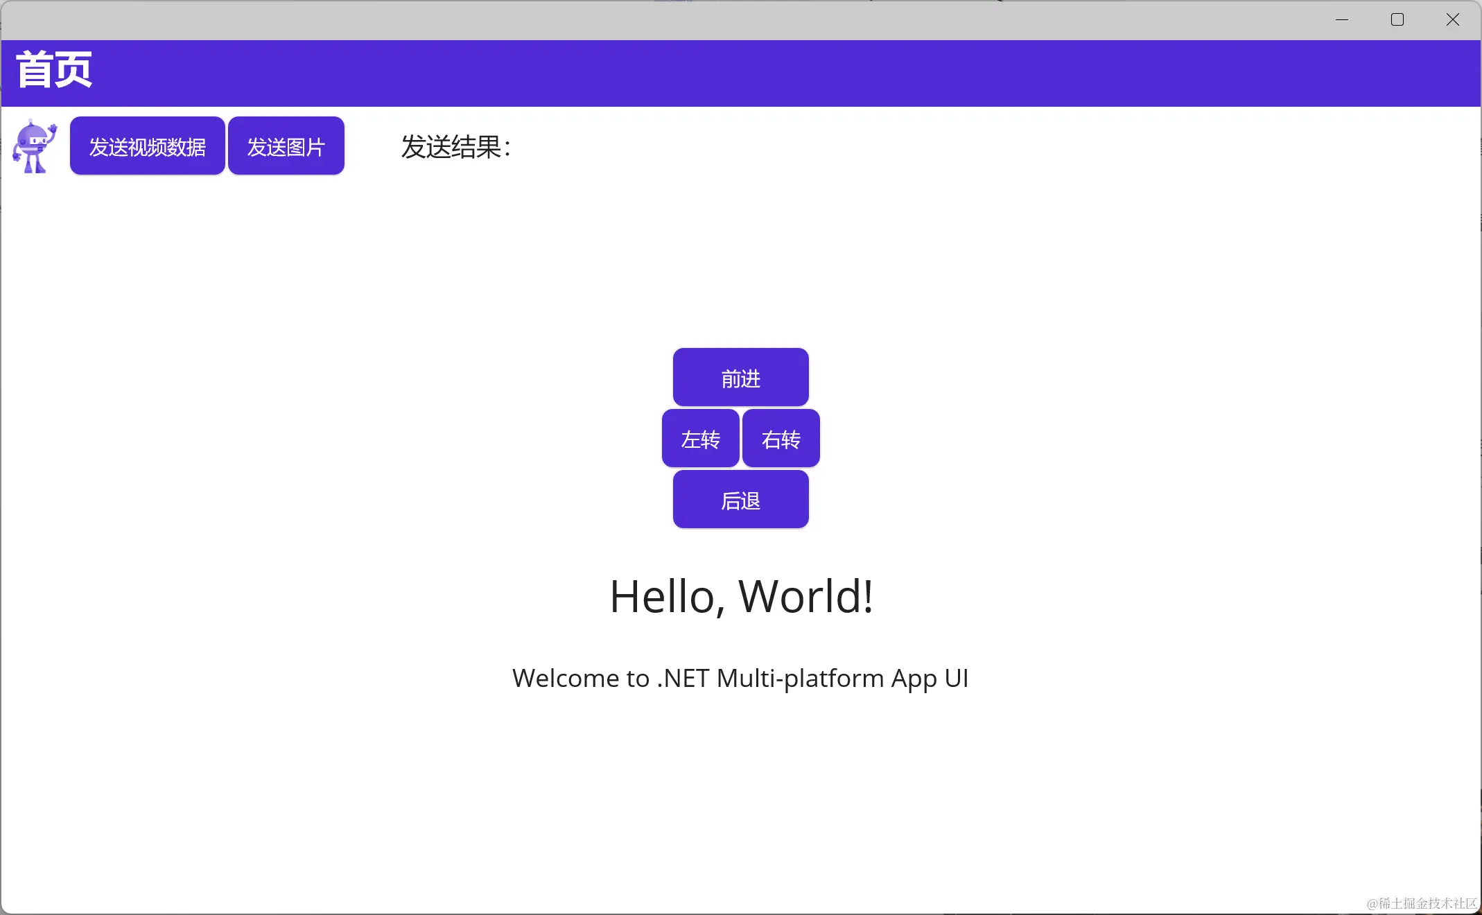
Task: Move forward with the 前进 button
Action: click(740, 378)
